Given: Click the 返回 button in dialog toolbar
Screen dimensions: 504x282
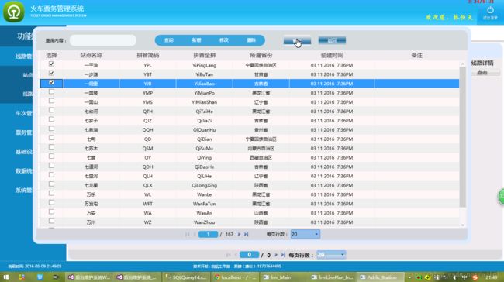Looking at the screenshot, I should point(332,40).
